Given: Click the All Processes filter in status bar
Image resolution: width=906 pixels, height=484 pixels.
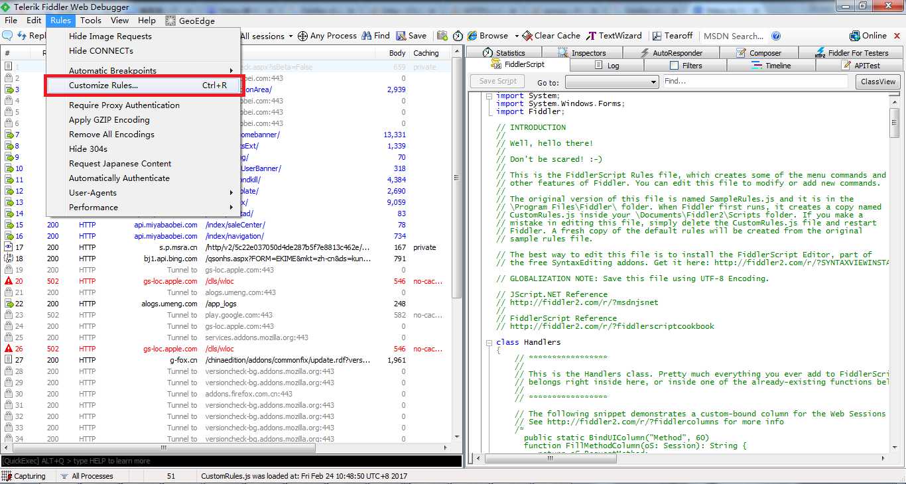Looking at the screenshot, I should click(x=86, y=476).
